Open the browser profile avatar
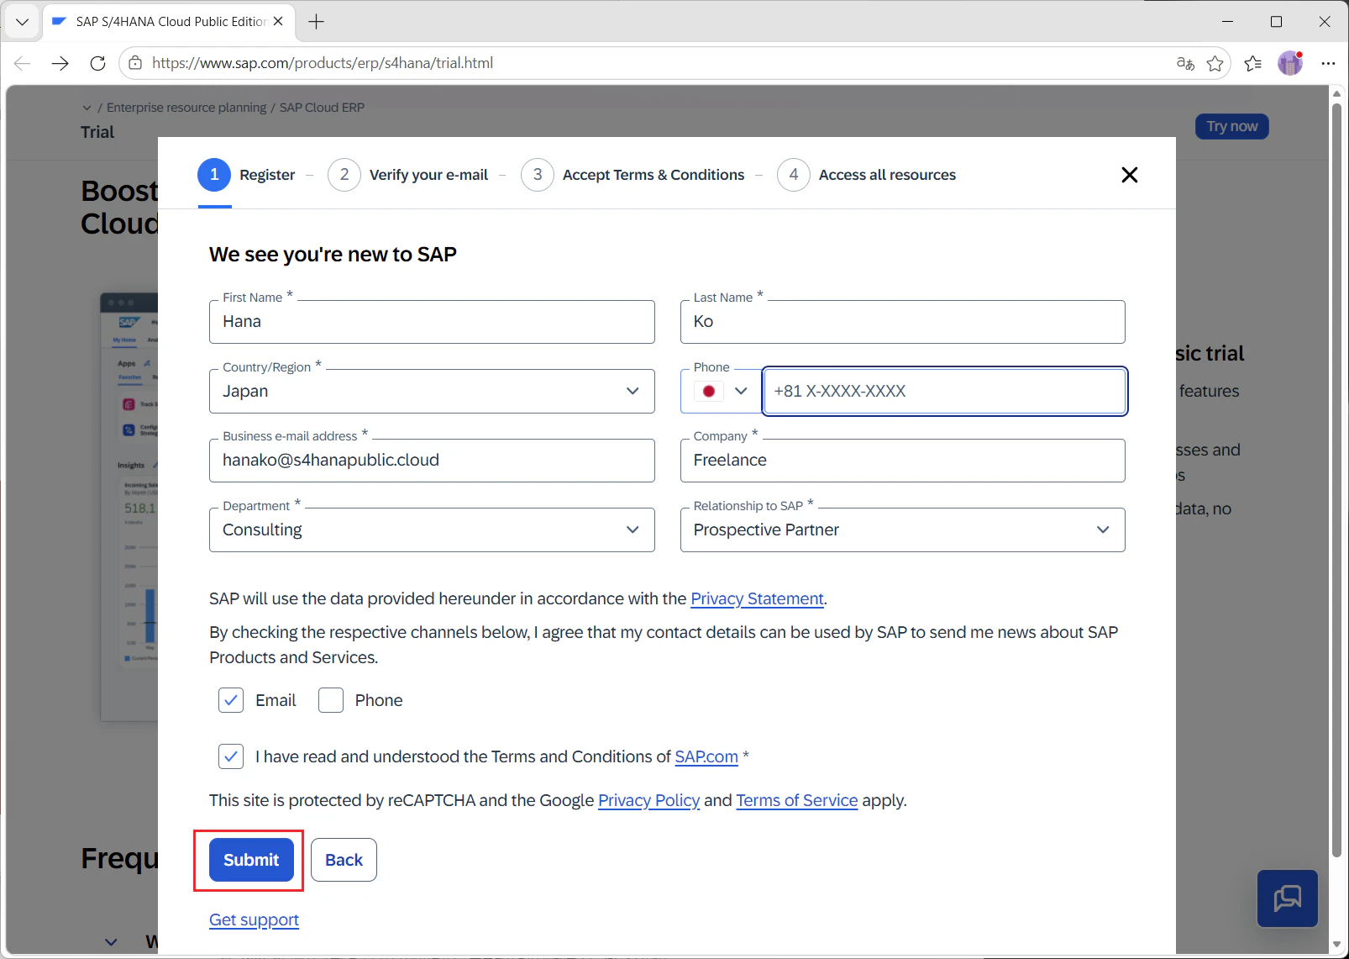 [1290, 63]
